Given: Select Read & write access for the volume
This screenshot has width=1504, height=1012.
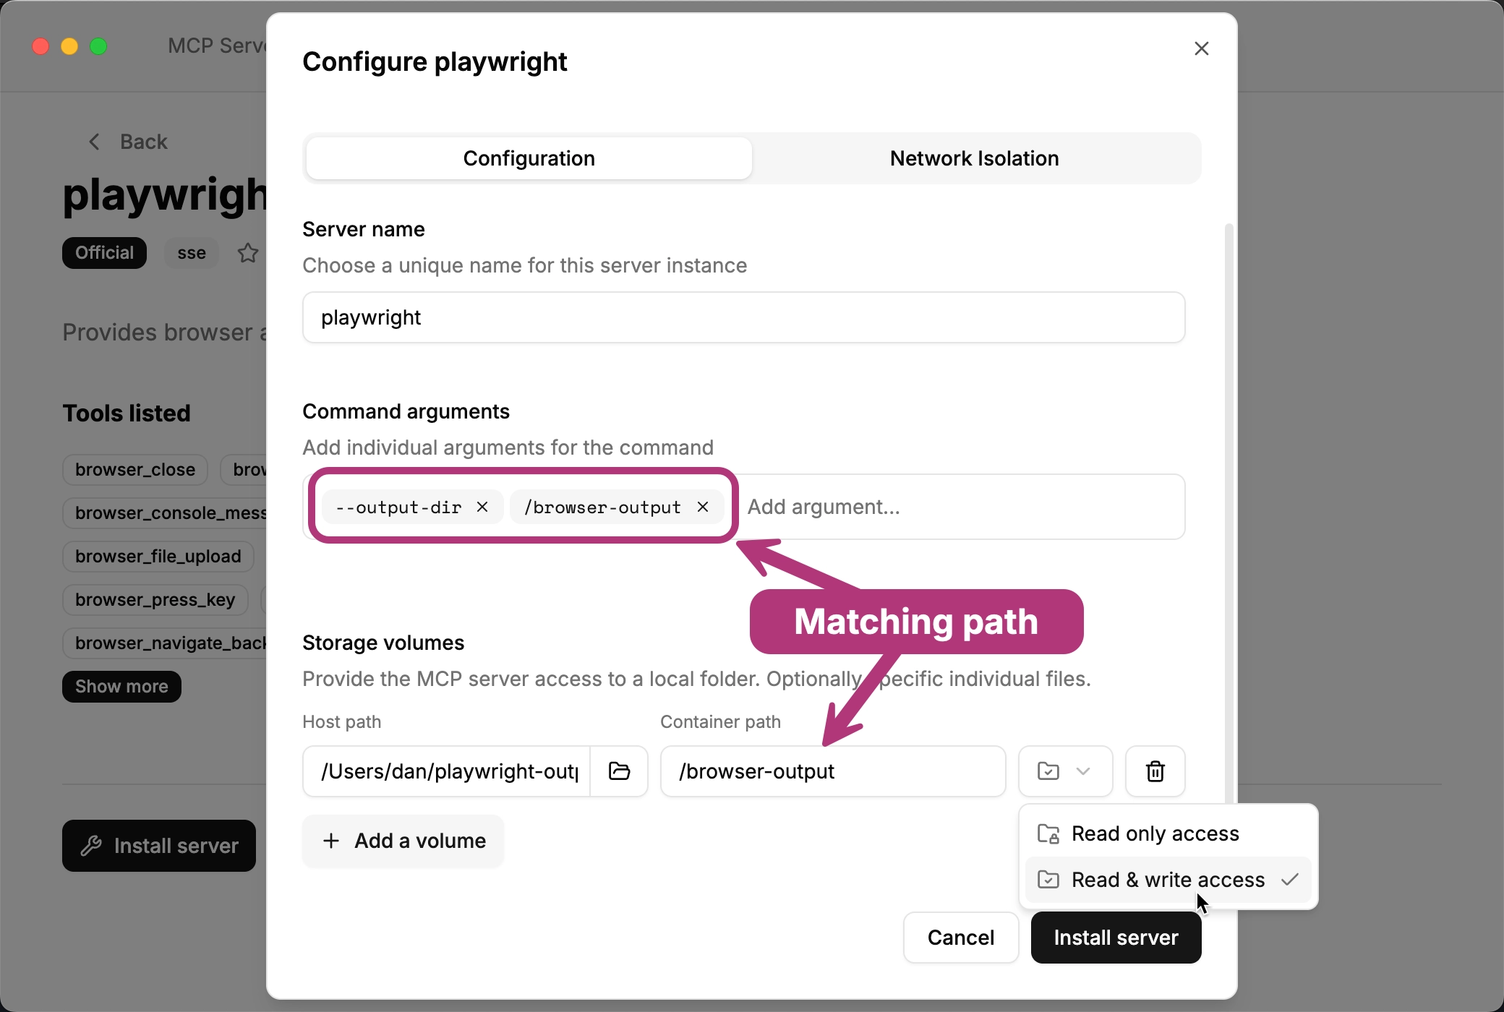Looking at the screenshot, I should (x=1166, y=879).
